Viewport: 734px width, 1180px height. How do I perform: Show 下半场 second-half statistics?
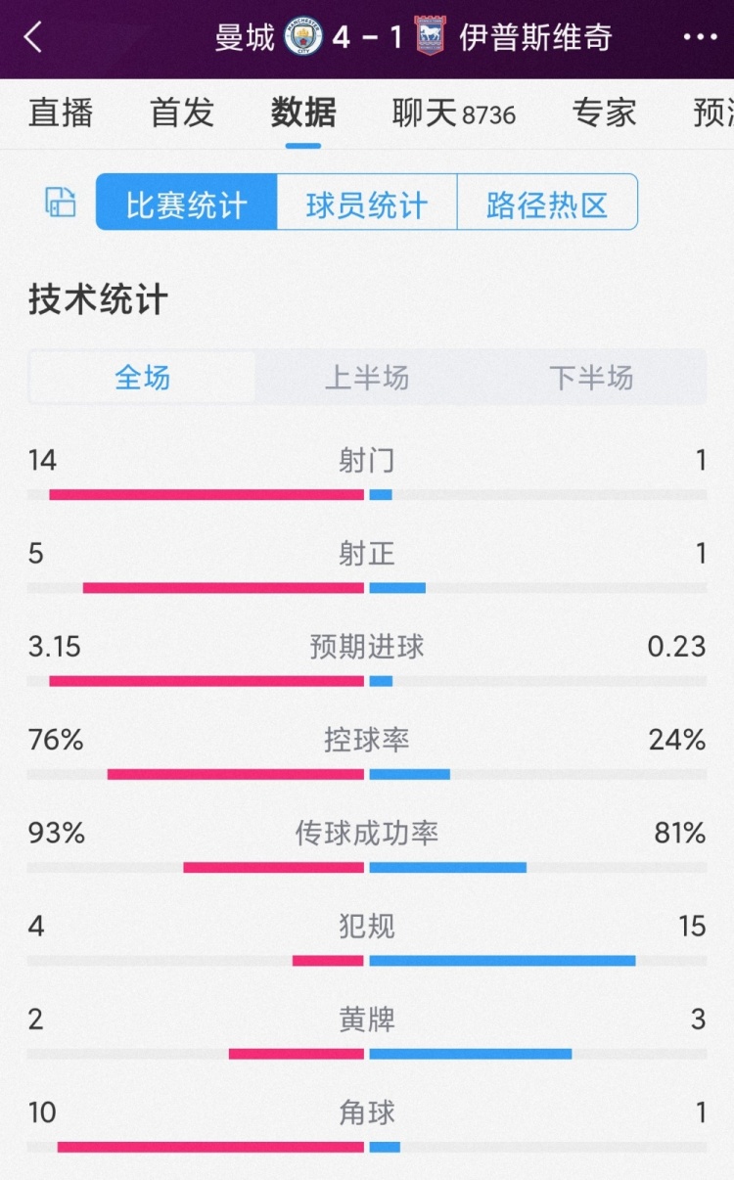[x=591, y=378]
